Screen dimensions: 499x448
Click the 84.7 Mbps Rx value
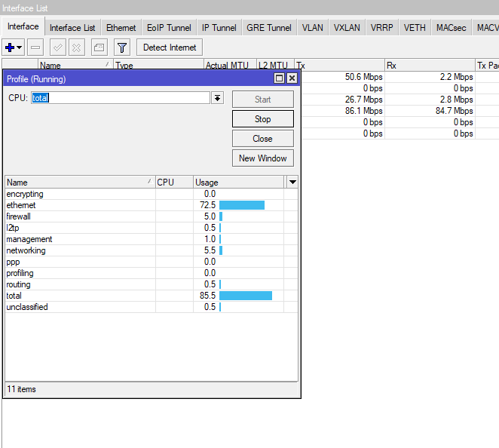[454, 111]
